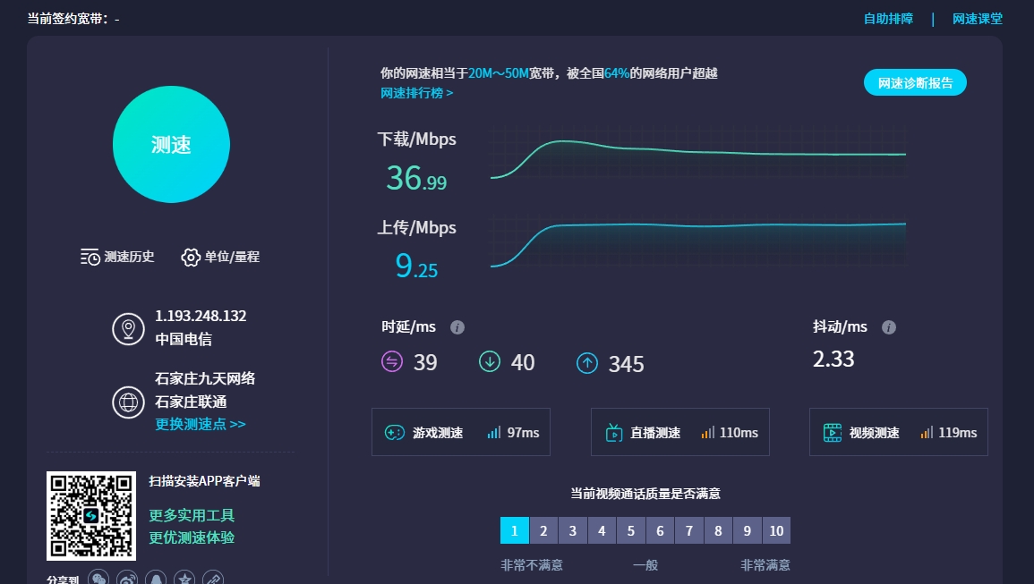Click the info icon beside 抖动/ms

coord(888,326)
